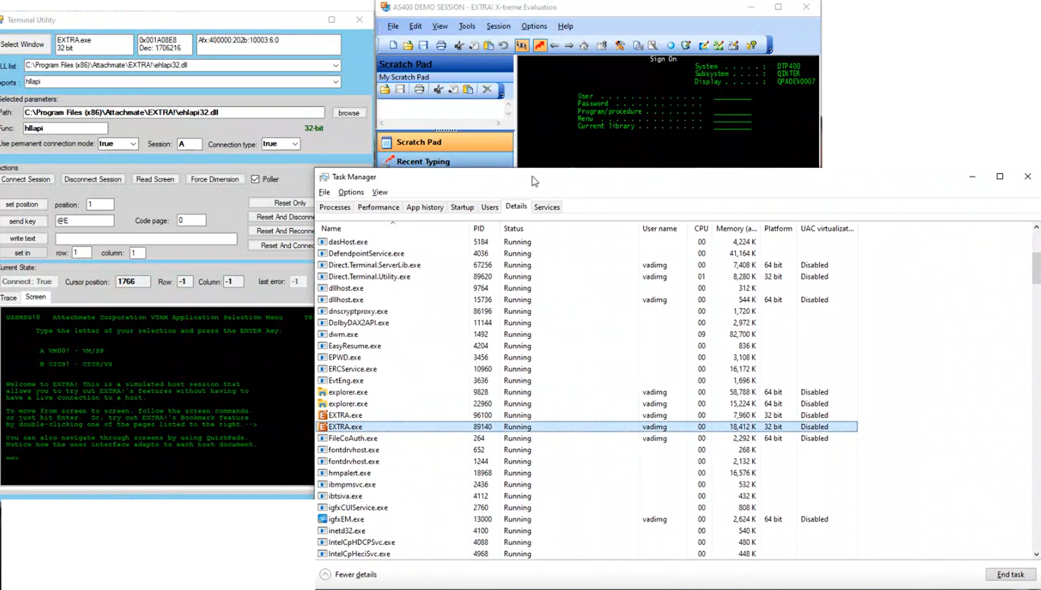The image size is (1041, 590).
Task: Open the Session menu in EXTRA!
Action: point(498,26)
